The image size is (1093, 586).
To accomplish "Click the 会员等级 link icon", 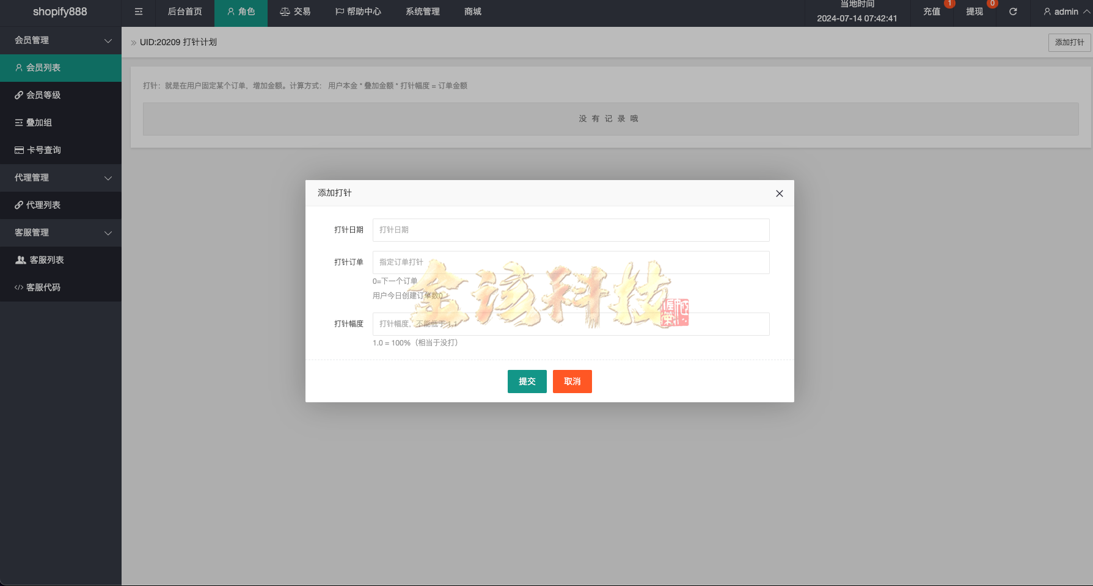I will coord(18,95).
